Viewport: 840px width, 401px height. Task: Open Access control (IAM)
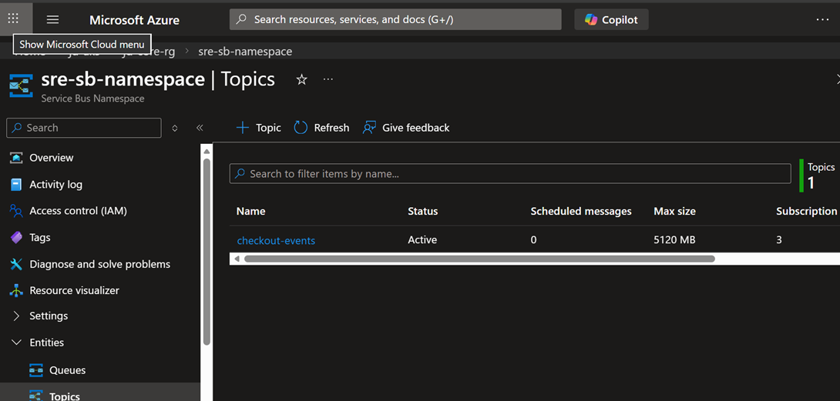pyautogui.click(x=78, y=211)
